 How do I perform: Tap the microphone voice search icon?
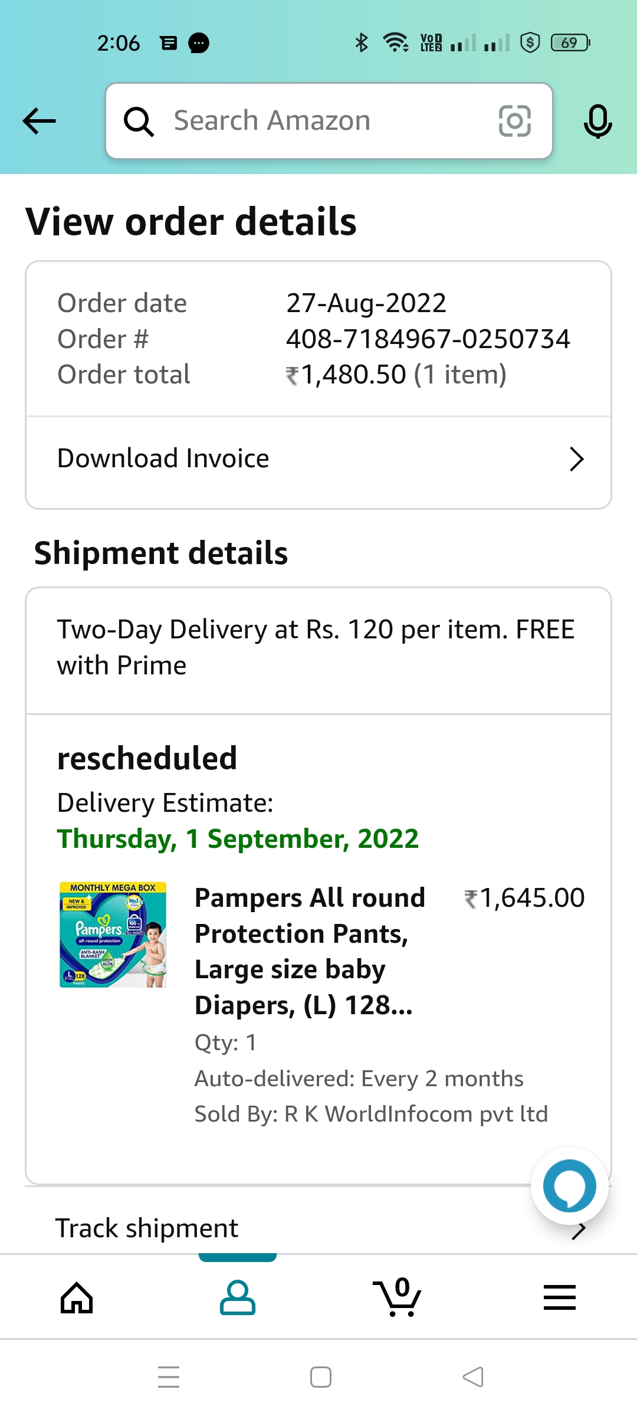click(597, 121)
